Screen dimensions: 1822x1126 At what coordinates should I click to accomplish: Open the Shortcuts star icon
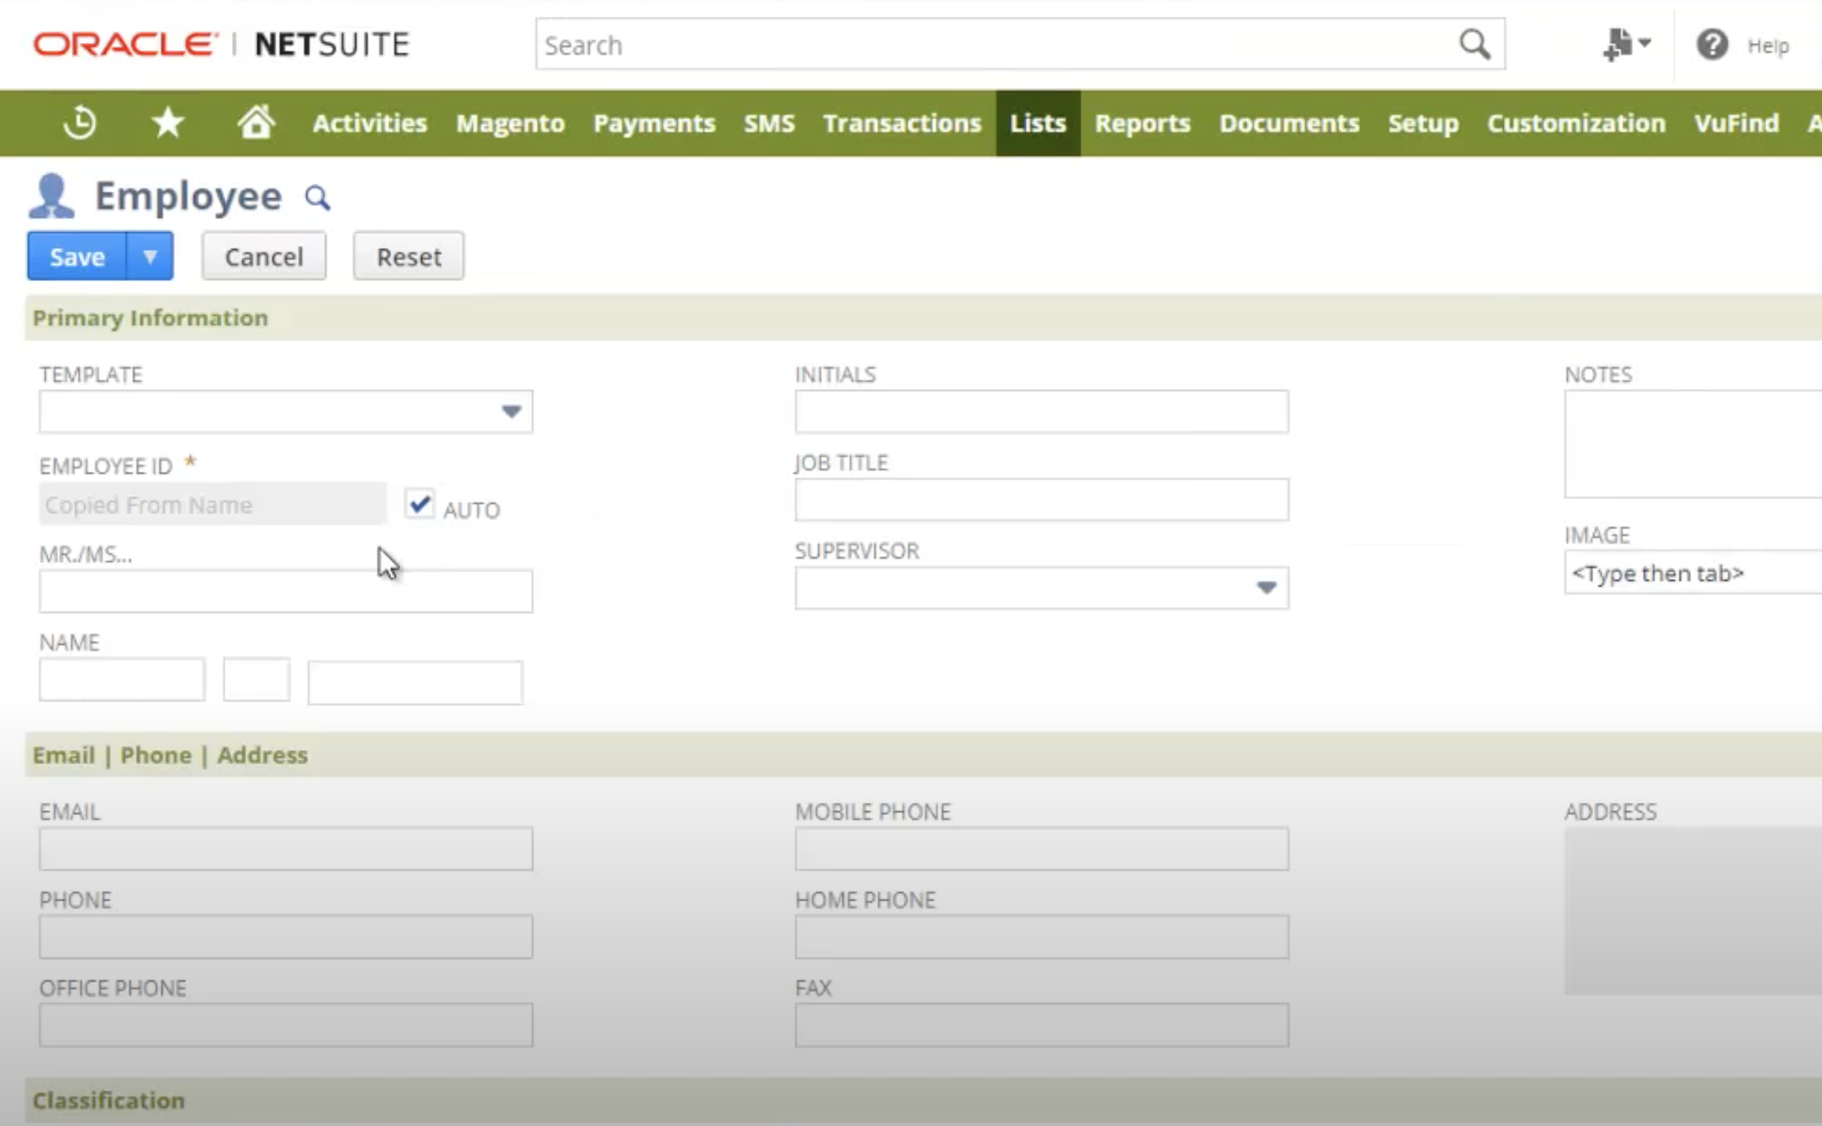[167, 123]
